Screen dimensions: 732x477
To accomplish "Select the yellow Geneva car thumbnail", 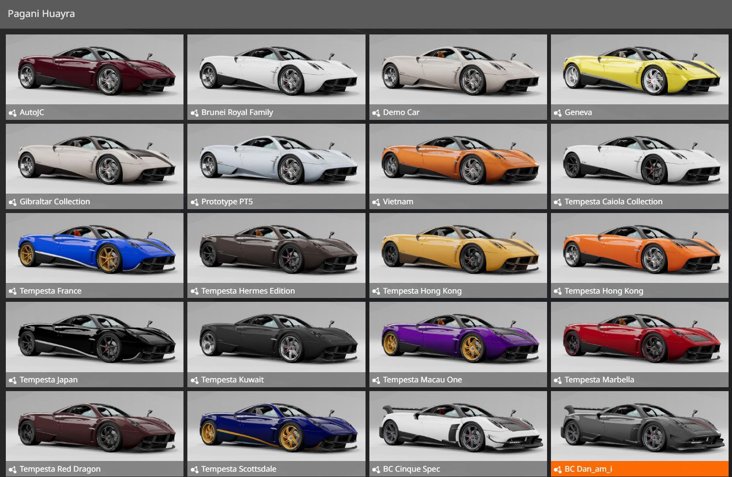I will (640, 69).
